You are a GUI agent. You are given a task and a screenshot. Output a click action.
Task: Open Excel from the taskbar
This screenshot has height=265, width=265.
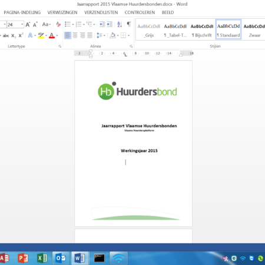(x=42, y=258)
